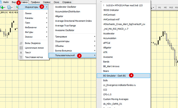The width and height of the screenshot is (178, 108).
Task: Select the text label icon (Текстовая метка)
Action: tap(21, 57)
